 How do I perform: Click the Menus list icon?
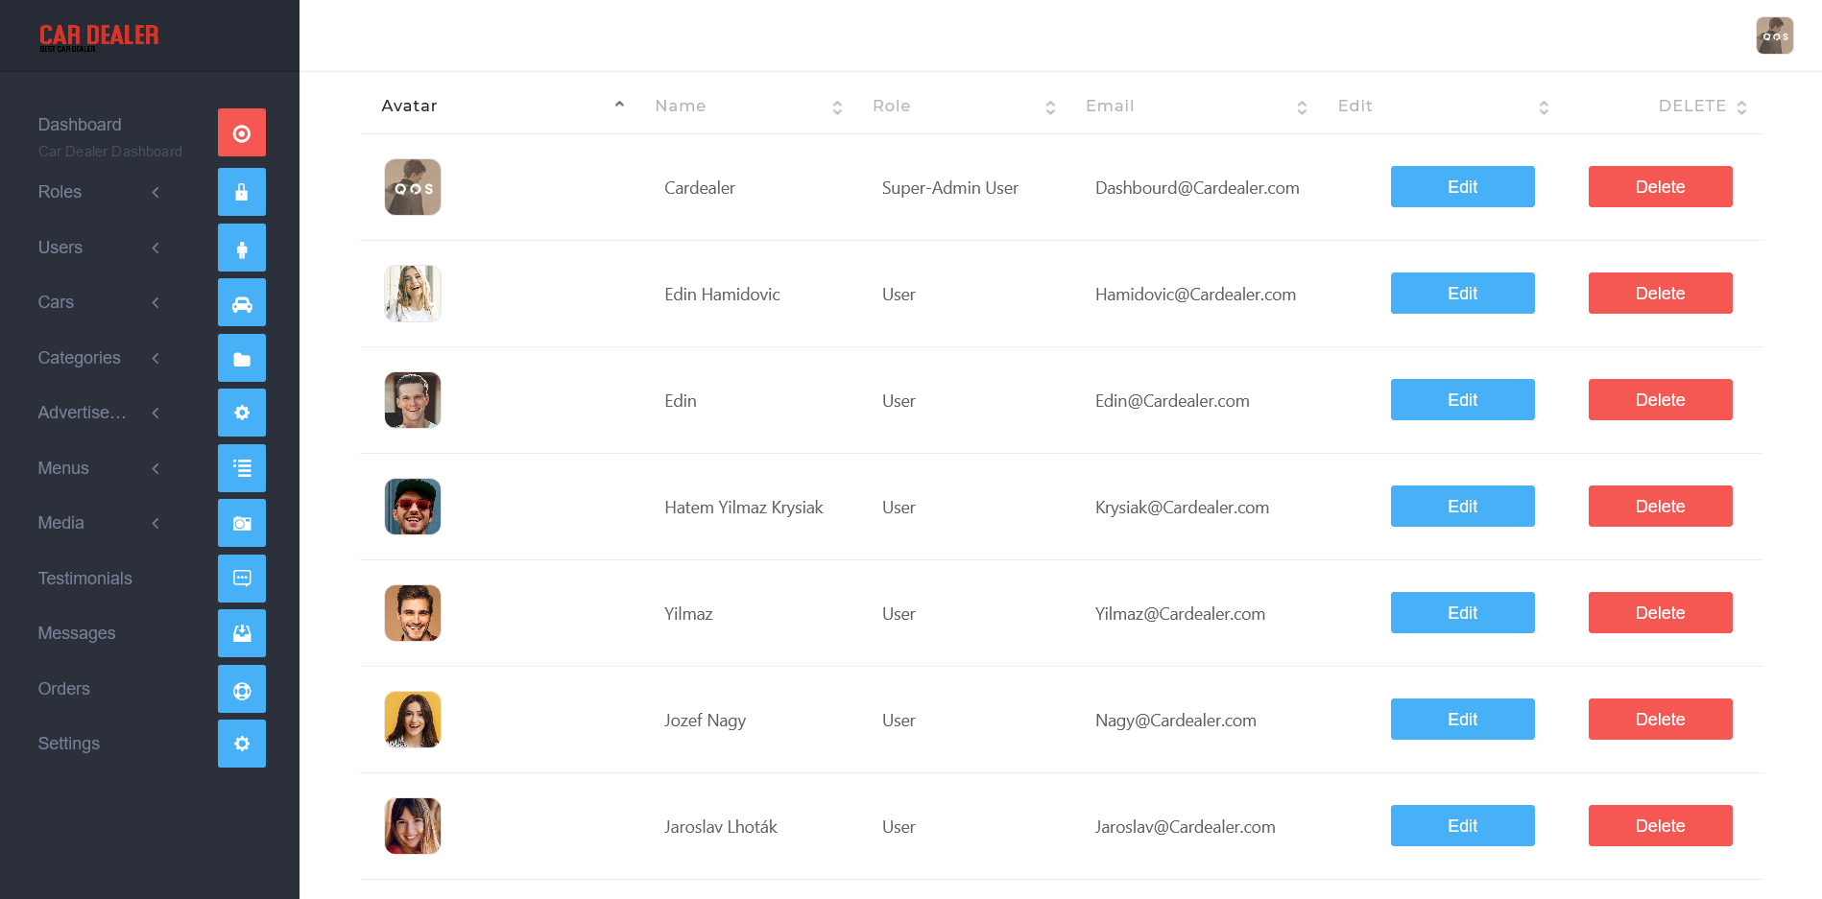click(x=242, y=468)
